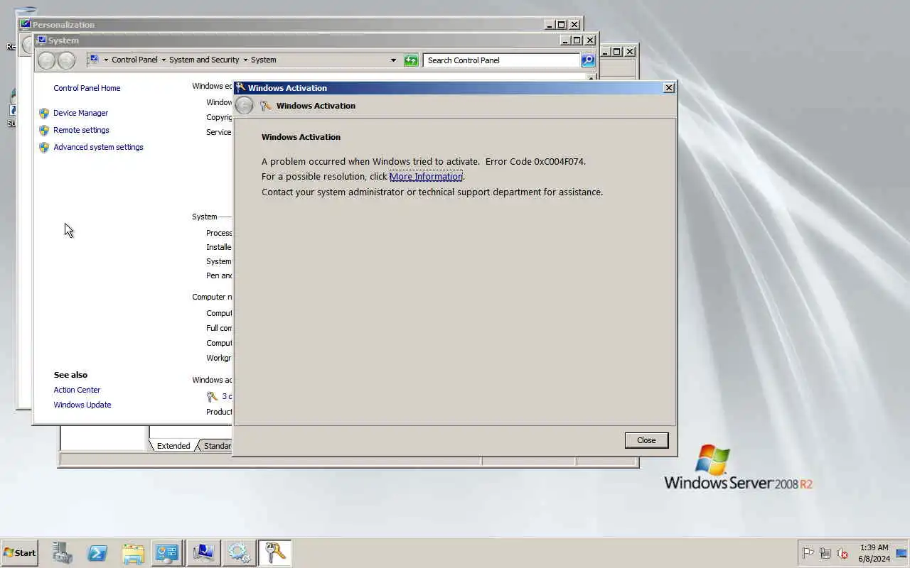
Task: Open Windows Update under See also
Action: (82, 405)
